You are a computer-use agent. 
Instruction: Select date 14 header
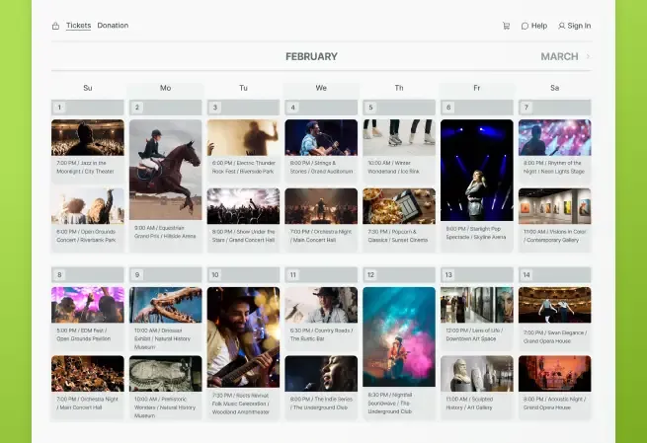pos(554,275)
